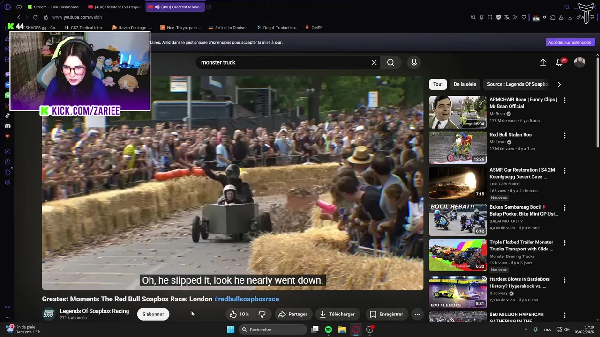Click the Télécharger download button
Viewport: 600px width, 337px height.
point(337,314)
